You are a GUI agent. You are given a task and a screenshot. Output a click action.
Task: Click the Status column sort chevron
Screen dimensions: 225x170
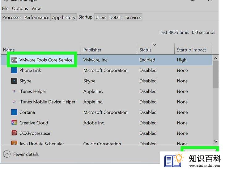pyautogui.click(x=154, y=45)
